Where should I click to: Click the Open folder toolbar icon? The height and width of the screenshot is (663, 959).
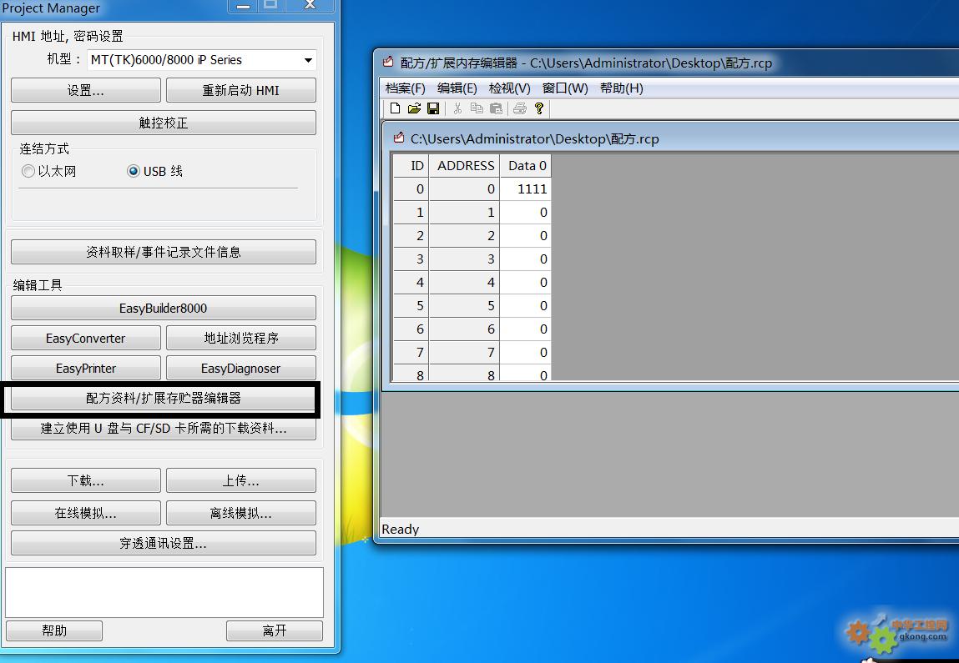414,108
